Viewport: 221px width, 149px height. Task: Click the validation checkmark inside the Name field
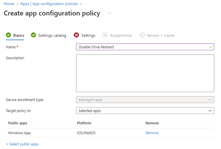click(x=211, y=47)
